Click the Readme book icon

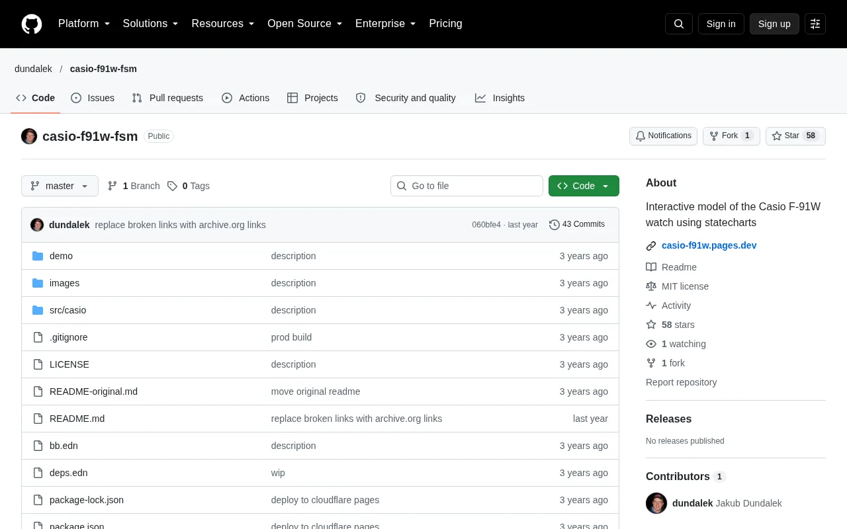coord(651,267)
